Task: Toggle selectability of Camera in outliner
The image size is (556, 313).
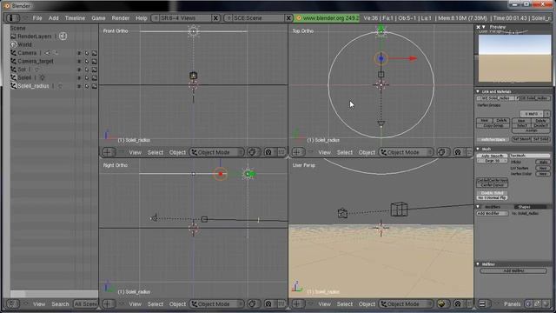Action: click(87, 53)
